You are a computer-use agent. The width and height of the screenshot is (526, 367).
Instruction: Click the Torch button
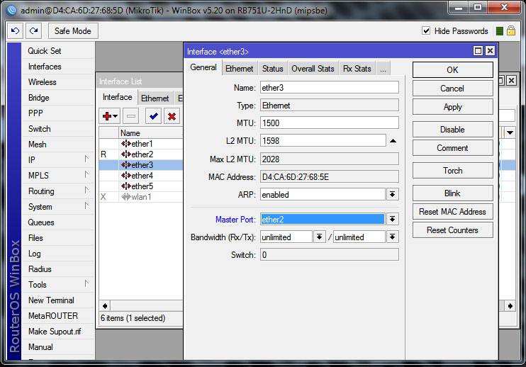pos(452,171)
